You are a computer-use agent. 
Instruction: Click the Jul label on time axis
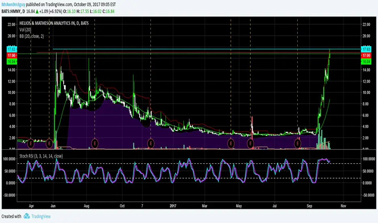coord(275,206)
